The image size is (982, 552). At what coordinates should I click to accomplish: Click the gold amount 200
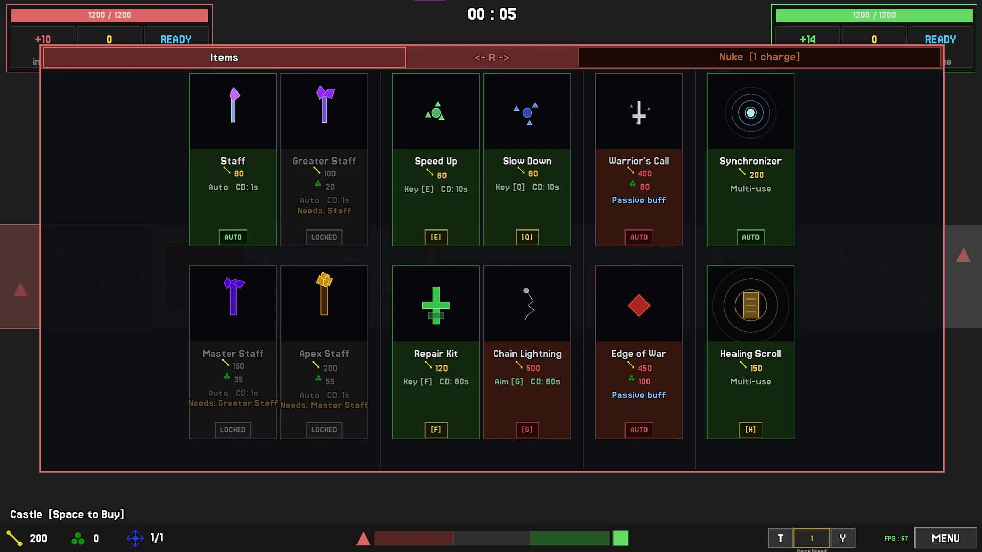tap(38, 538)
